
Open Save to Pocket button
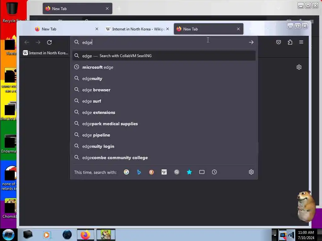click(x=279, y=42)
